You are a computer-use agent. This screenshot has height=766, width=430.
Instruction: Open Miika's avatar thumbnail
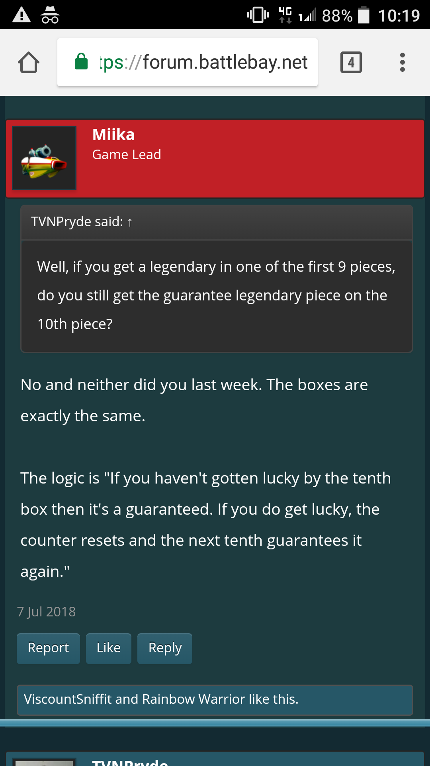click(44, 158)
